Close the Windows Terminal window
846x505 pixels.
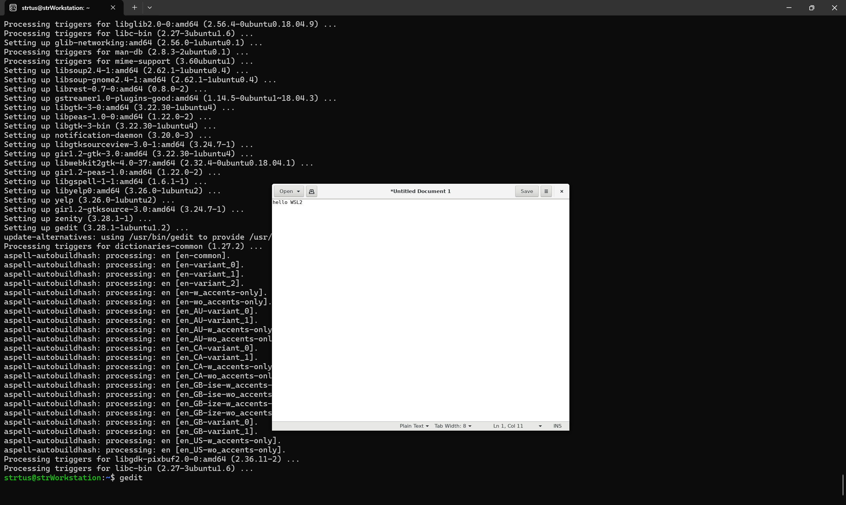(x=834, y=8)
